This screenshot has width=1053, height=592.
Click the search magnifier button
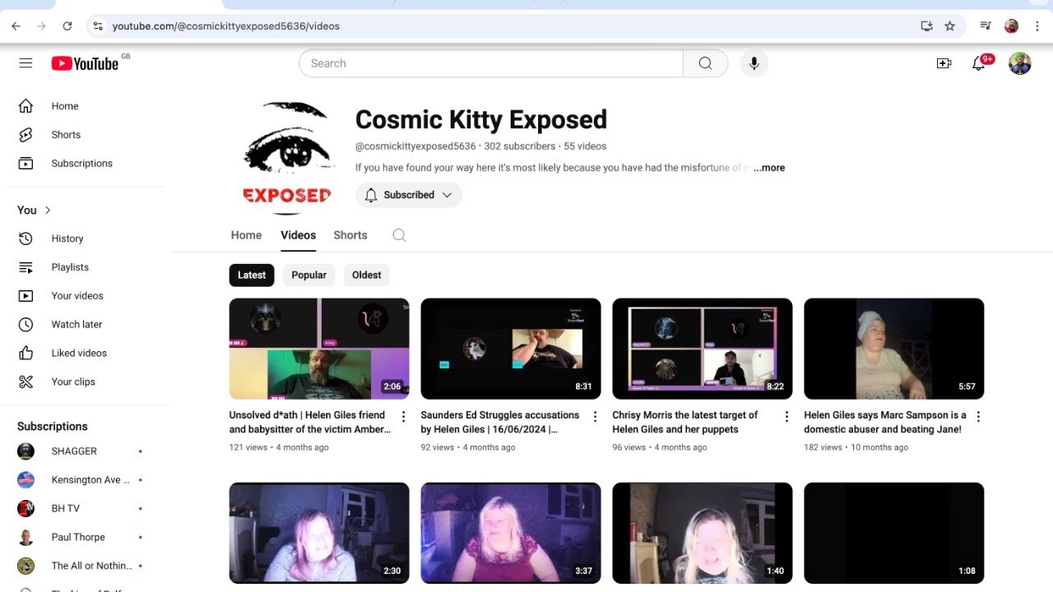point(705,63)
